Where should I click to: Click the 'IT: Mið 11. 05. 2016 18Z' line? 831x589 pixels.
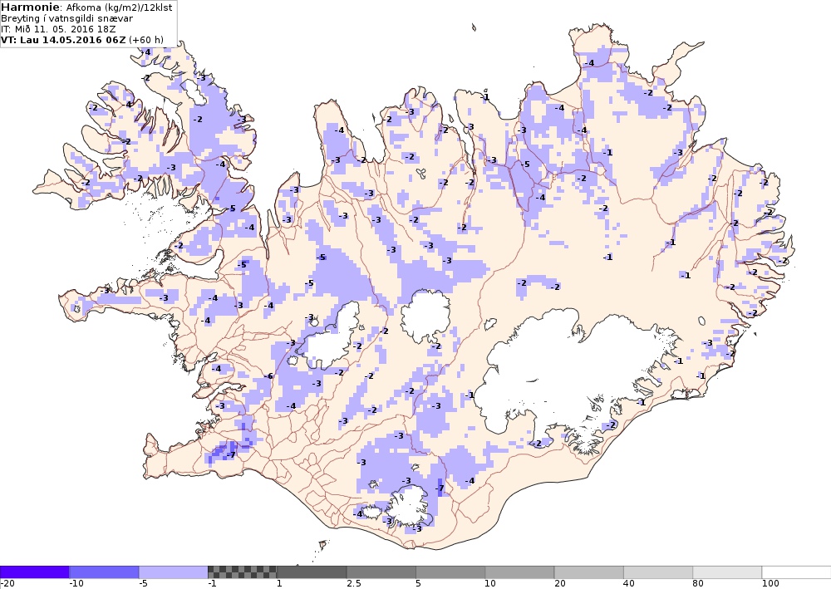(58, 29)
